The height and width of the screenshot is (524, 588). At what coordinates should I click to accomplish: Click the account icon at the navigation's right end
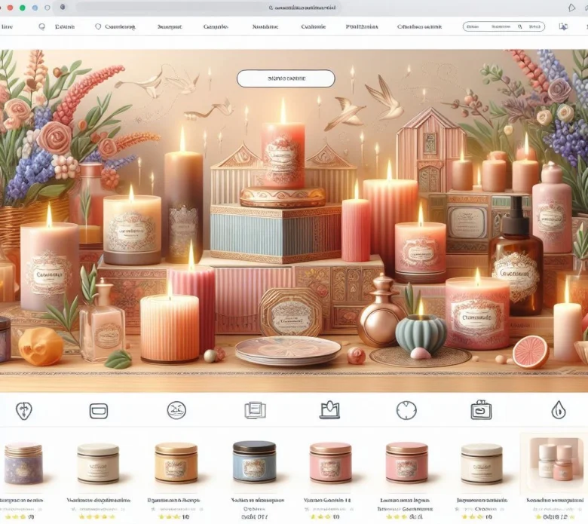click(562, 26)
